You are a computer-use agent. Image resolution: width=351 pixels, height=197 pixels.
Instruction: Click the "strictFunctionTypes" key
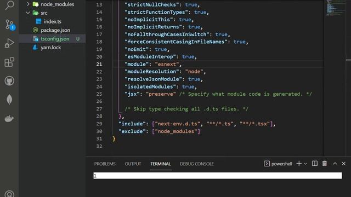(x=156, y=12)
